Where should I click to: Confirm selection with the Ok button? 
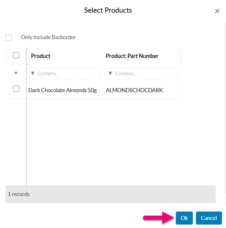184,218
